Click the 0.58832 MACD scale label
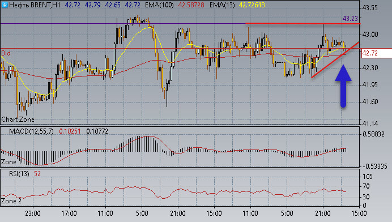 pyautogui.click(x=373, y=134)
